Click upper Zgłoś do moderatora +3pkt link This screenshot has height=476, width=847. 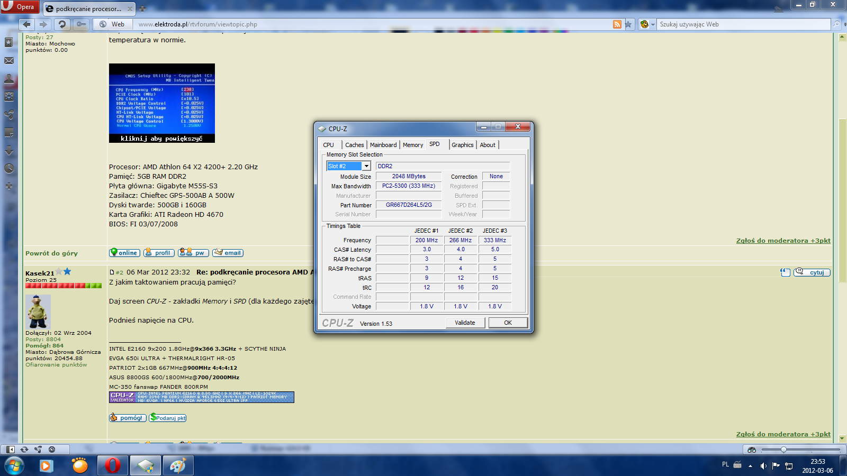[783, 241]
